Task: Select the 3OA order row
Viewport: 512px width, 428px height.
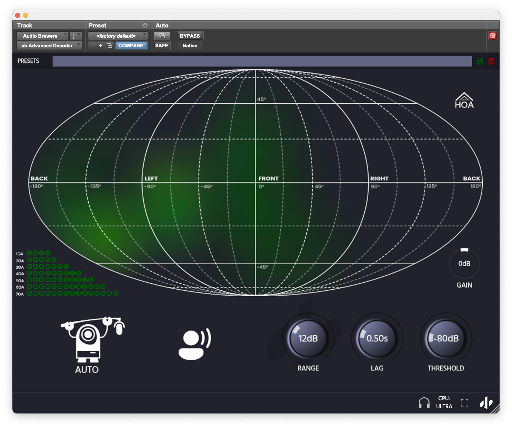Action: coord(42,266)
